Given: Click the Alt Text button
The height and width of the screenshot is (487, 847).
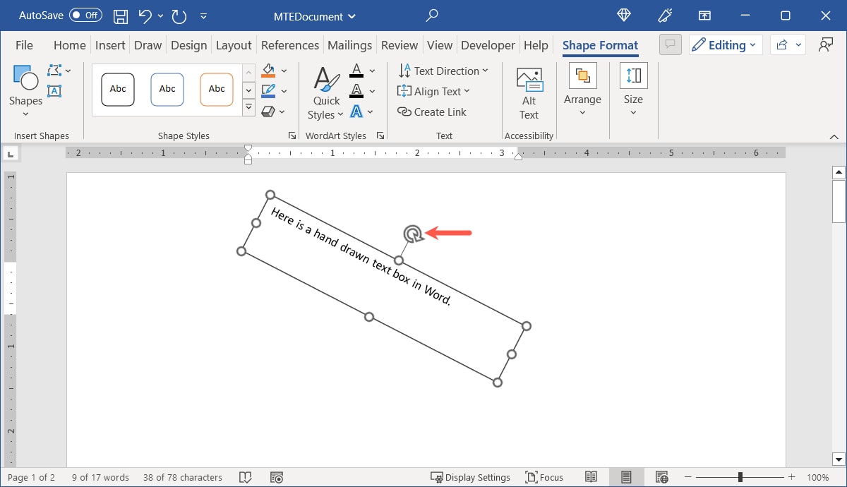Looking at the screenshot, I should point(528,92).
